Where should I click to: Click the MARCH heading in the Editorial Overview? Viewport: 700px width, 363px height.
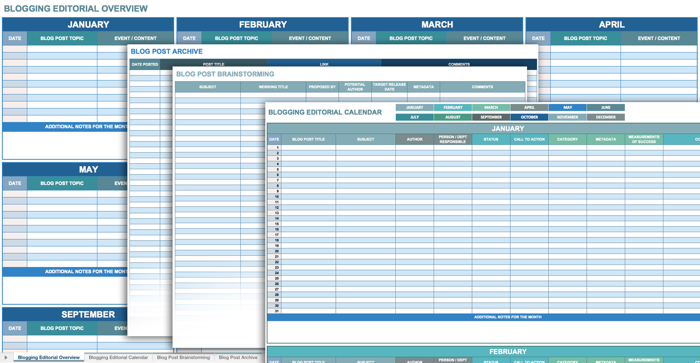[437, 24]
